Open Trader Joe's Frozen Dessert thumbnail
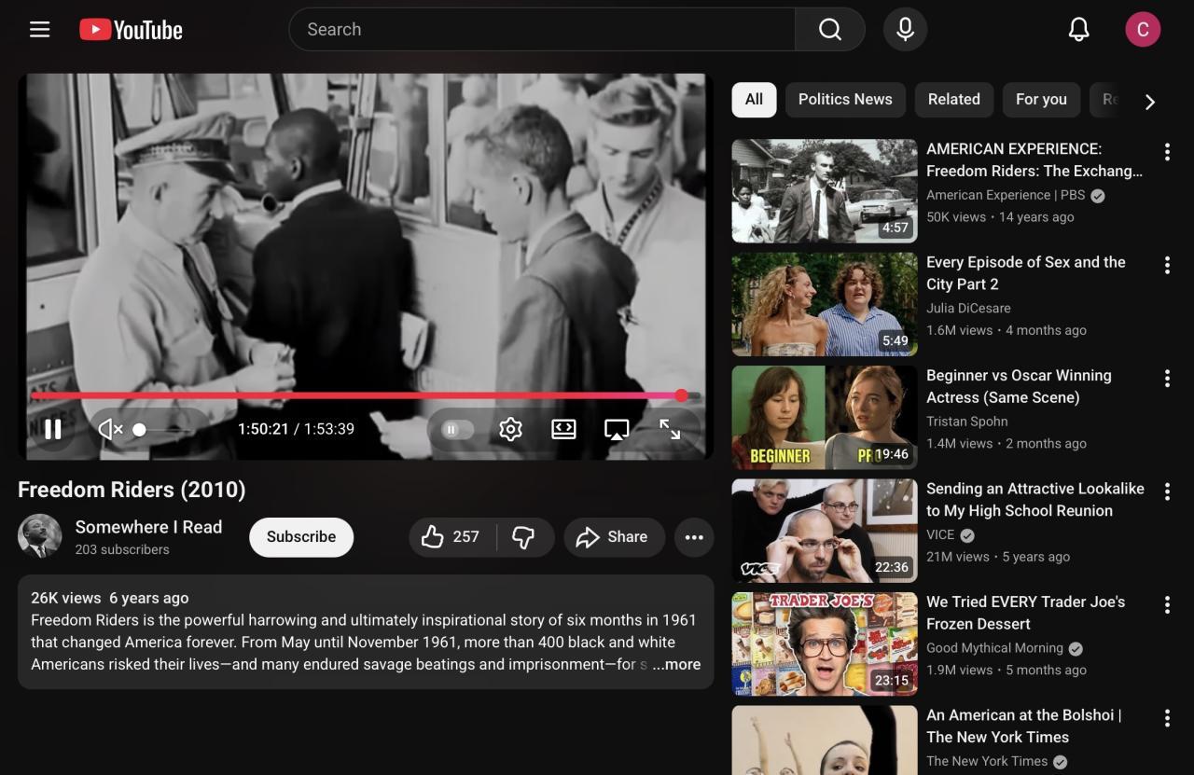 (x=825, y=644)
